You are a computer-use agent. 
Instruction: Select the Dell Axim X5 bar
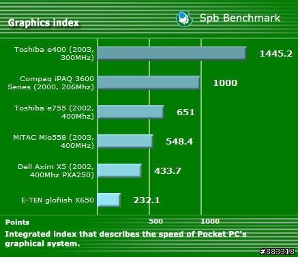pyautogui.click(x=120, y=170)
